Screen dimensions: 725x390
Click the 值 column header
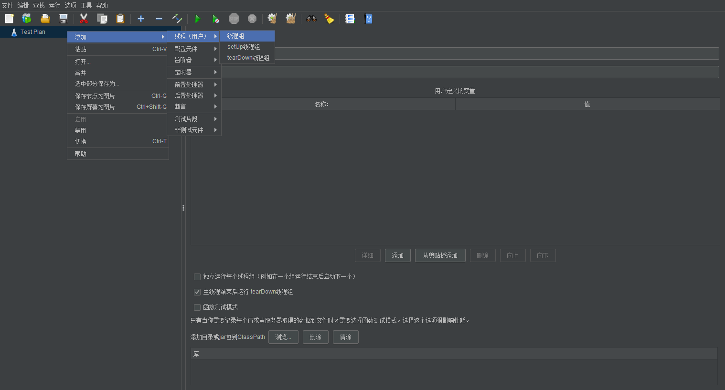(587, 104)
